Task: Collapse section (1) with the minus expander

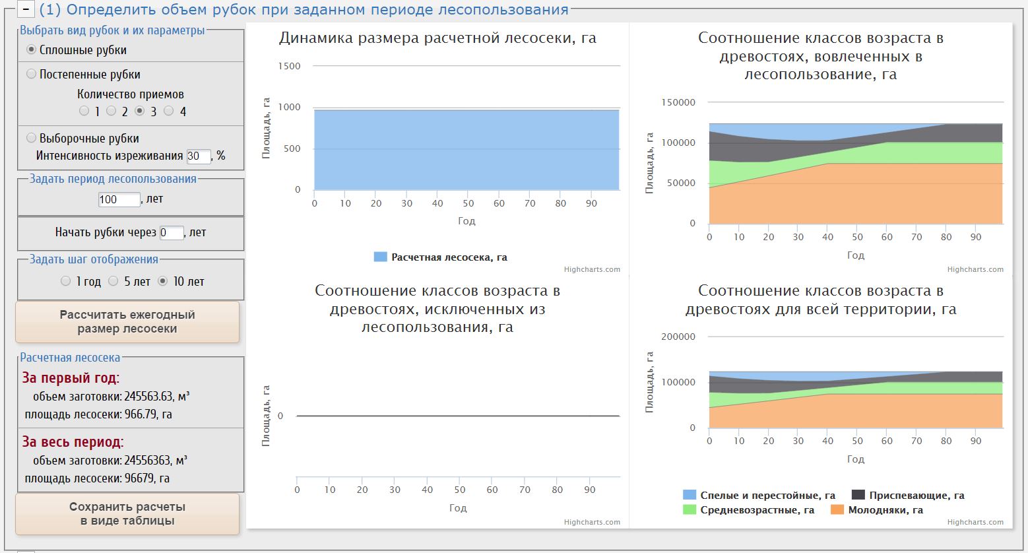Action: 25,9
